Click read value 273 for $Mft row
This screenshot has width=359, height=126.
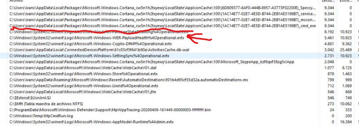[331, 104]
